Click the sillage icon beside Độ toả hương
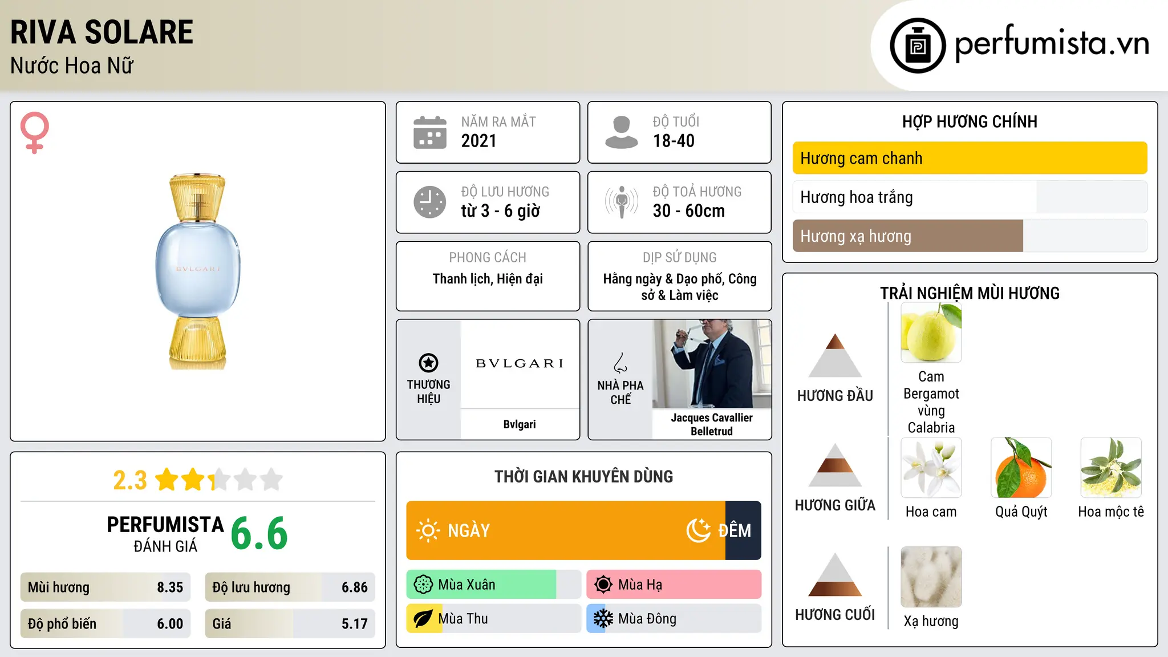 (621, 202)
